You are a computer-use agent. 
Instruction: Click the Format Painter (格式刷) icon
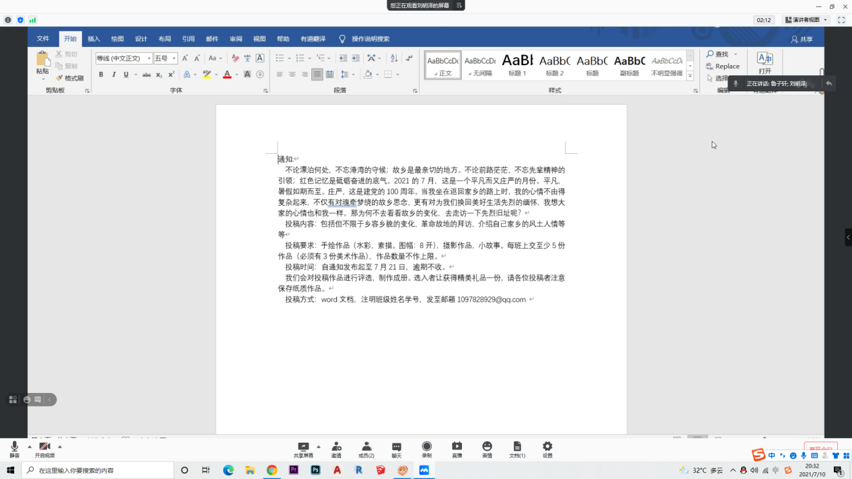[x=70, y=78]
